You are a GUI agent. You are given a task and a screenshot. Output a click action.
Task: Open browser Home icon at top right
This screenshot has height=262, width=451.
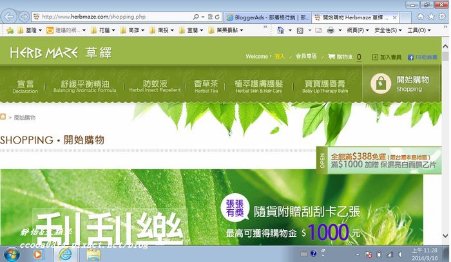[421, 17]
